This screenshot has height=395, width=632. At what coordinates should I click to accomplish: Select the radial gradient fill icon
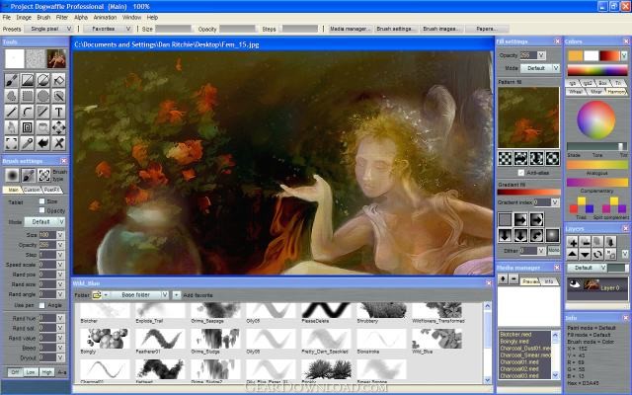pyautogui.click(x=552, y=235)
